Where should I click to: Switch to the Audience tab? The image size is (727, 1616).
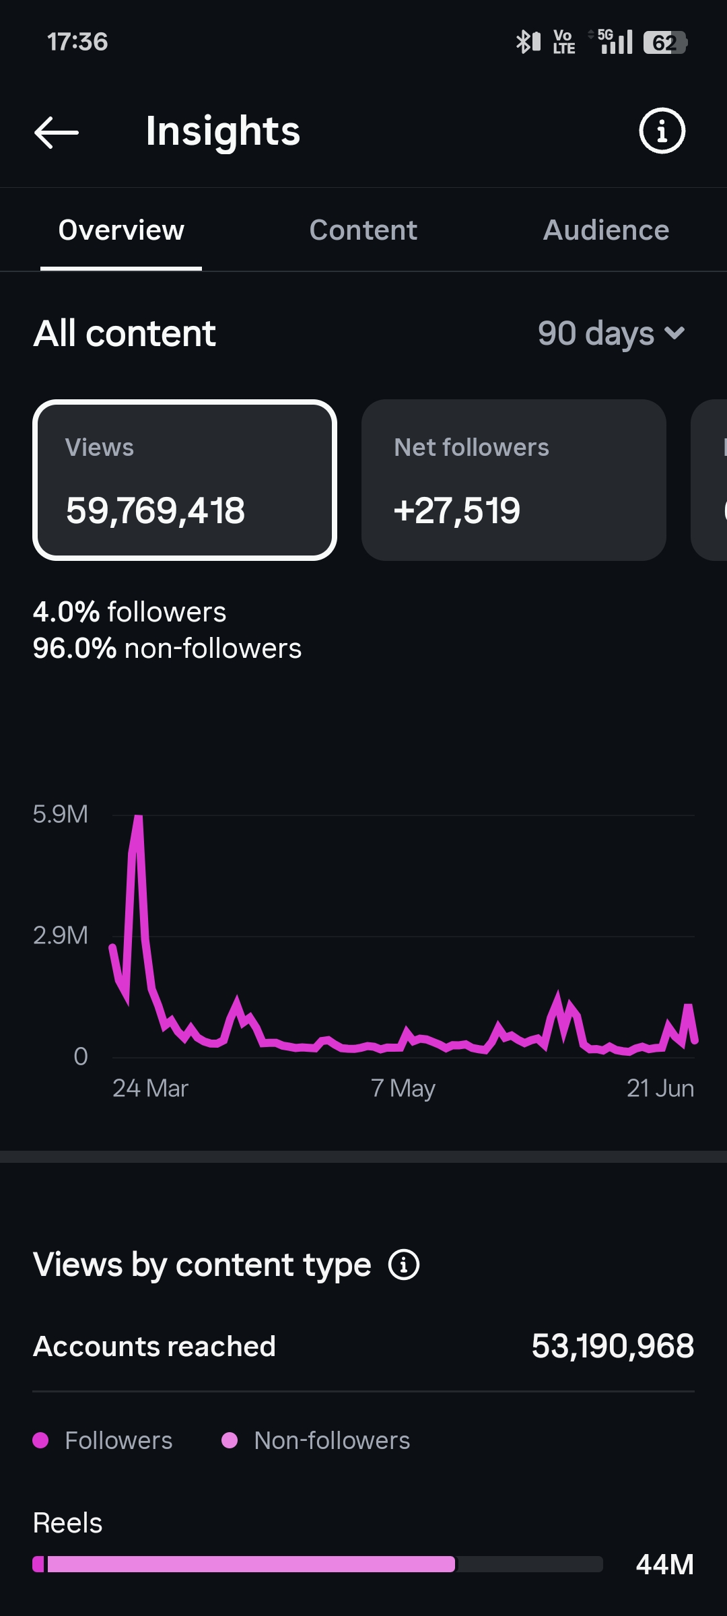[606, 230]
